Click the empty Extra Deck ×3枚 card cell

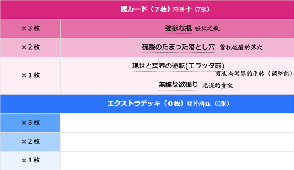click(177, 123)
